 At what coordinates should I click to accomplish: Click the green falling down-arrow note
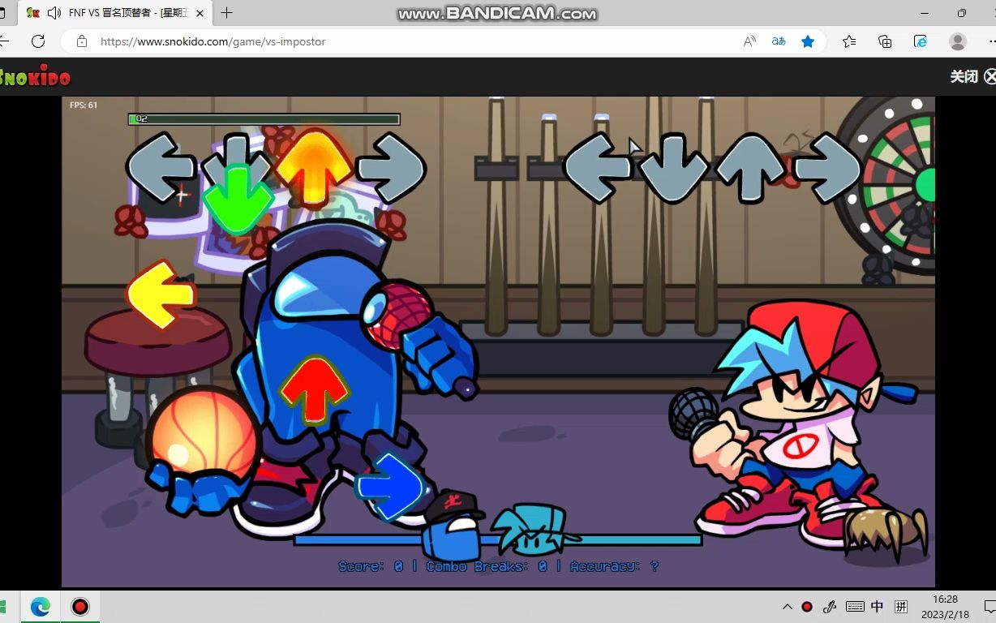coord(238,199)
